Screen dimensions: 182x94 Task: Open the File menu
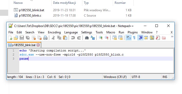pos(11,32)
